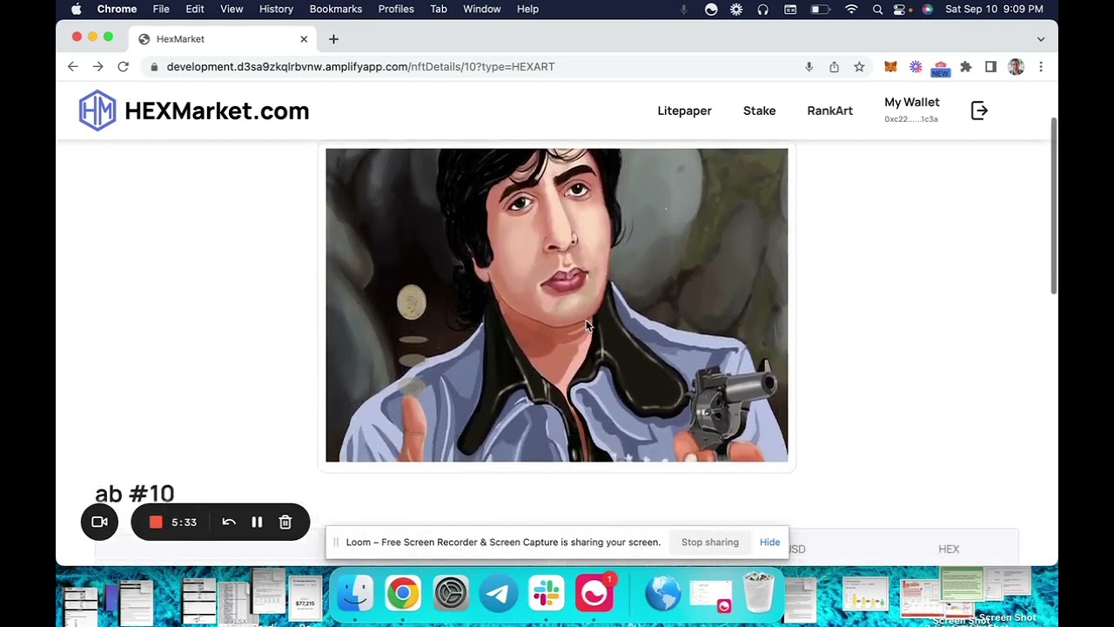
Task: Bookmark this page with the star
Action: (x=859, y=66)
